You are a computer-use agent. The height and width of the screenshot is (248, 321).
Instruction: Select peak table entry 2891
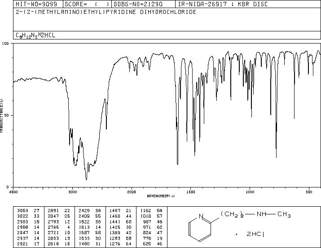pos(53,211)
